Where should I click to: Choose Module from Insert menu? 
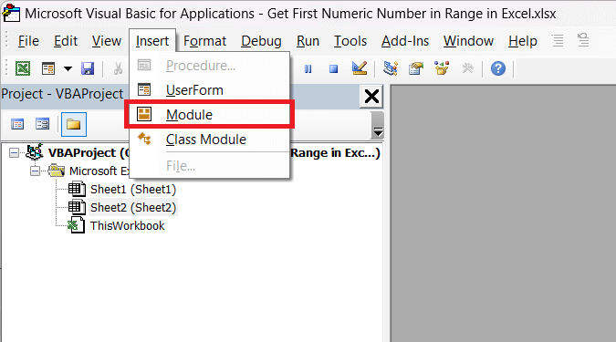[210, 114]
